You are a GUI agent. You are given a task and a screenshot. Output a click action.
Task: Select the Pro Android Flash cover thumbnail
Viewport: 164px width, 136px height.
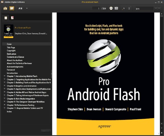pos(8,31)
